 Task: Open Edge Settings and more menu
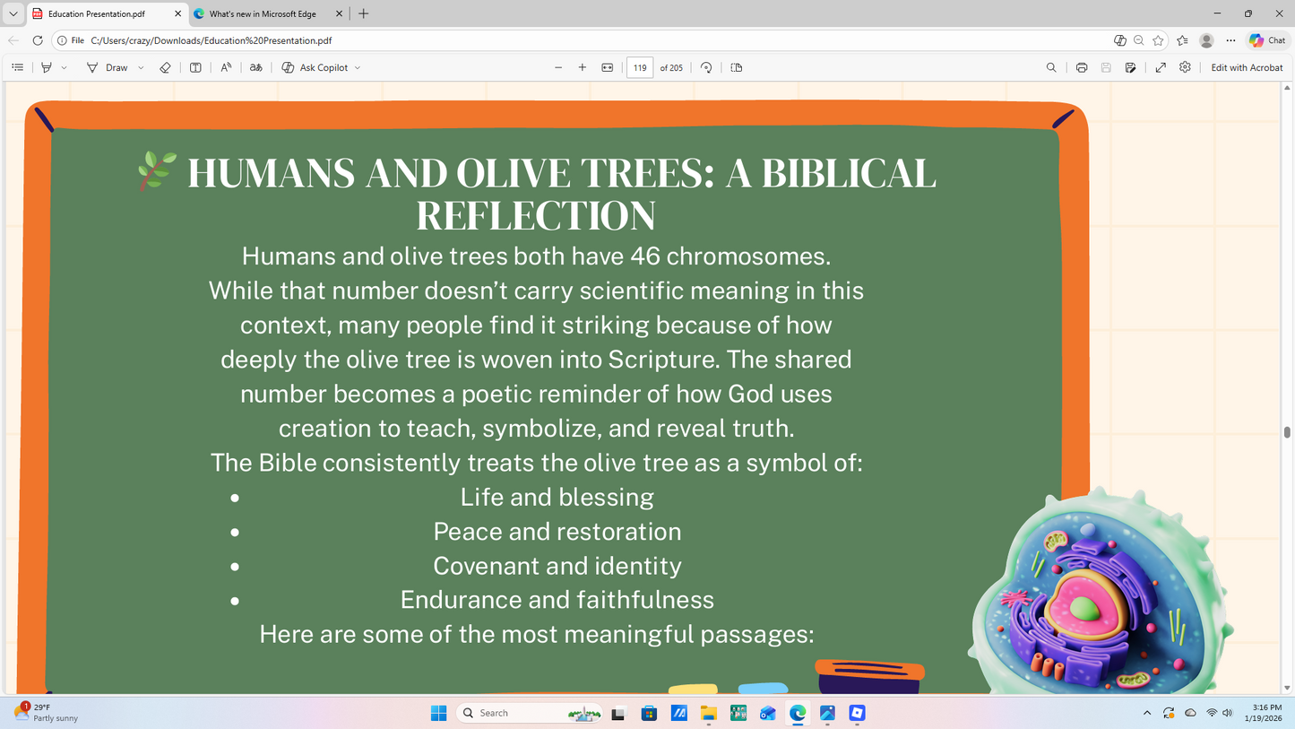point(1230,40)
